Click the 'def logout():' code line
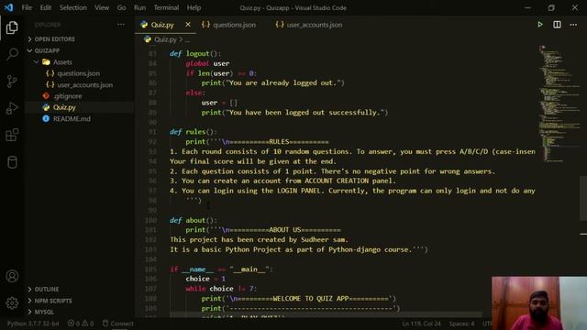This screenshot has width=587, height=330. [x=195, y=53]
